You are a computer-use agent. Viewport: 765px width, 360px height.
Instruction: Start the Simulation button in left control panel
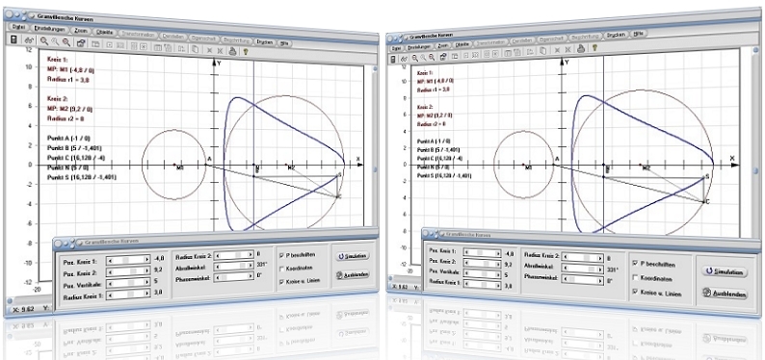[352, 256]
